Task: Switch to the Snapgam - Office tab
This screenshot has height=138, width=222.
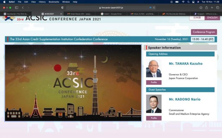Action: coord(206,14)
